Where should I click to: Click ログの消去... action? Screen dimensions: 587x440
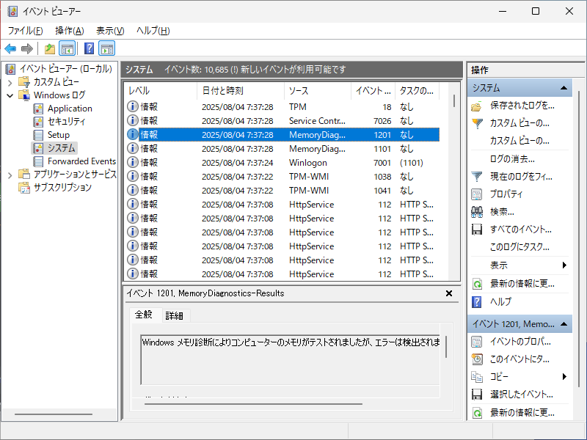tap(512, 159)
